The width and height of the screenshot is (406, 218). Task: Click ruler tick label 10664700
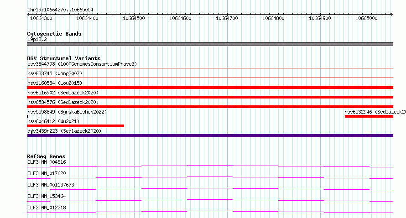227,18
